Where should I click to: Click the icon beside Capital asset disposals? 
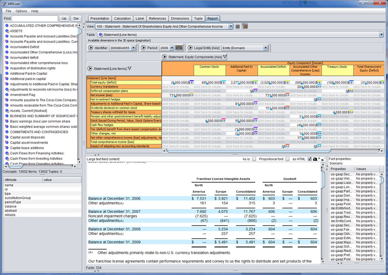[7, 137]
